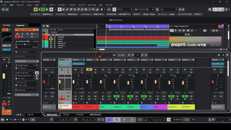Image resolution: width=231 pixels, height=130 pixels.
Task: Toggle global Write W automation in toolbar
Action: point(47,10)
